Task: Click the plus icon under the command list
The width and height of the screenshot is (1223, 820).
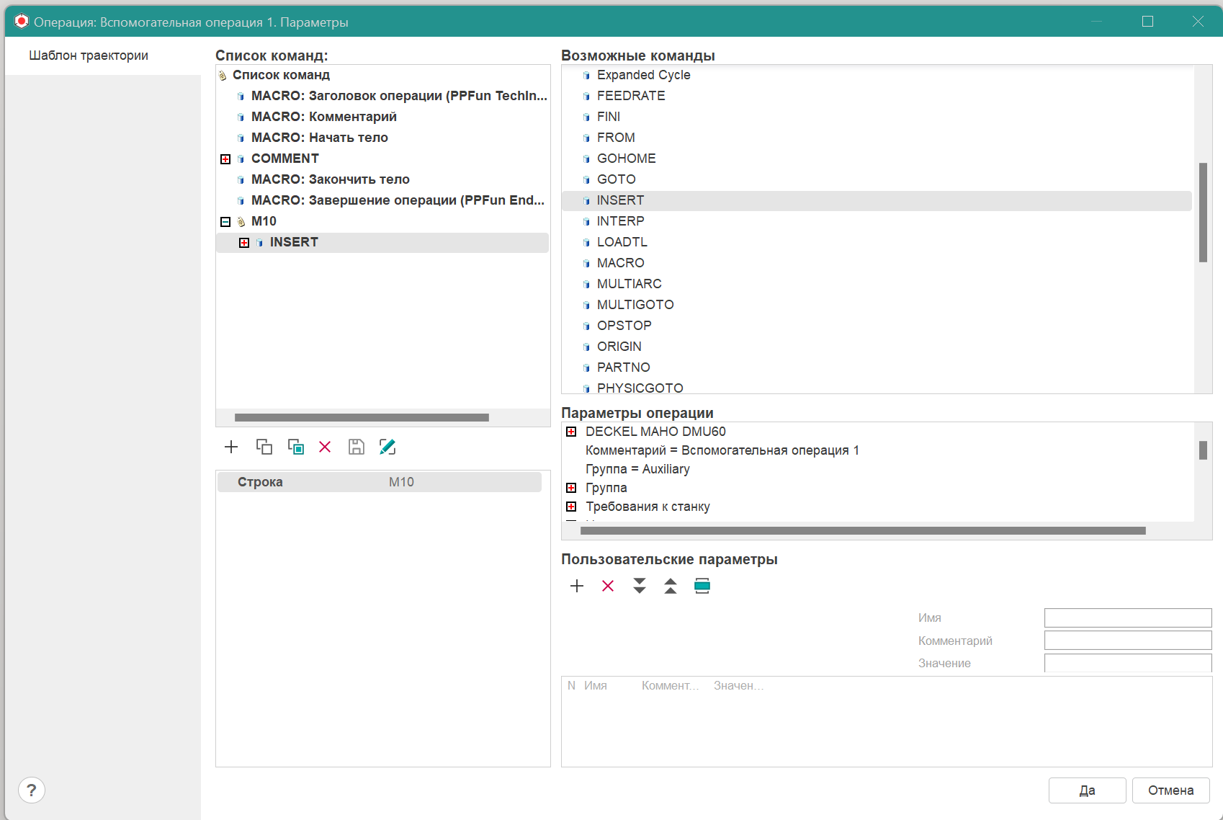Action: 231,447
